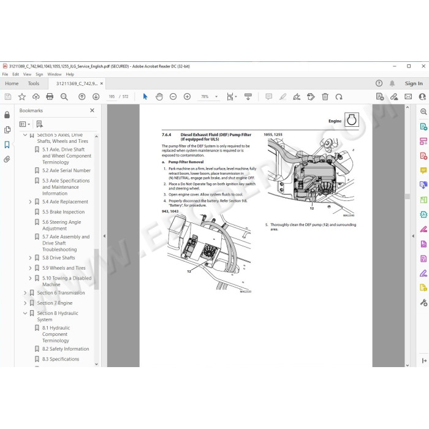
Task: Open bookmark 5.6 Steering Angle Adjustment
Action: click(61, 226)
